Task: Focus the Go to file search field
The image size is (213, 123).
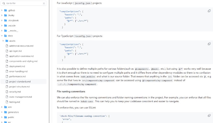Action: [23, 3]
